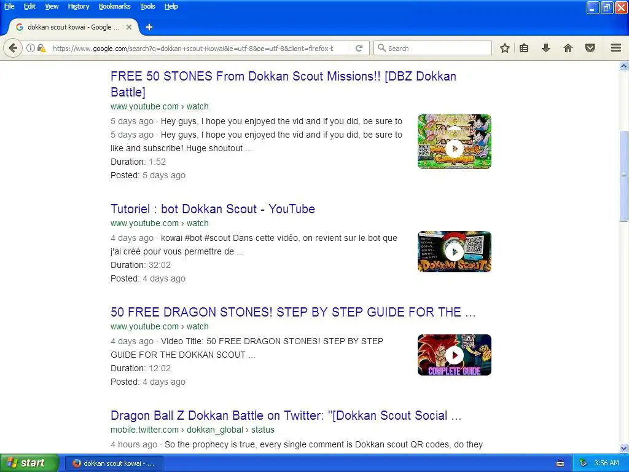Open the Downloads arrow icon
The width and height of the screenshot is (629, 472).
click(545, 48)
